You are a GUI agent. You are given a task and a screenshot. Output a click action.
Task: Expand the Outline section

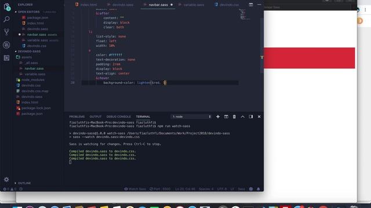[24, 183]
